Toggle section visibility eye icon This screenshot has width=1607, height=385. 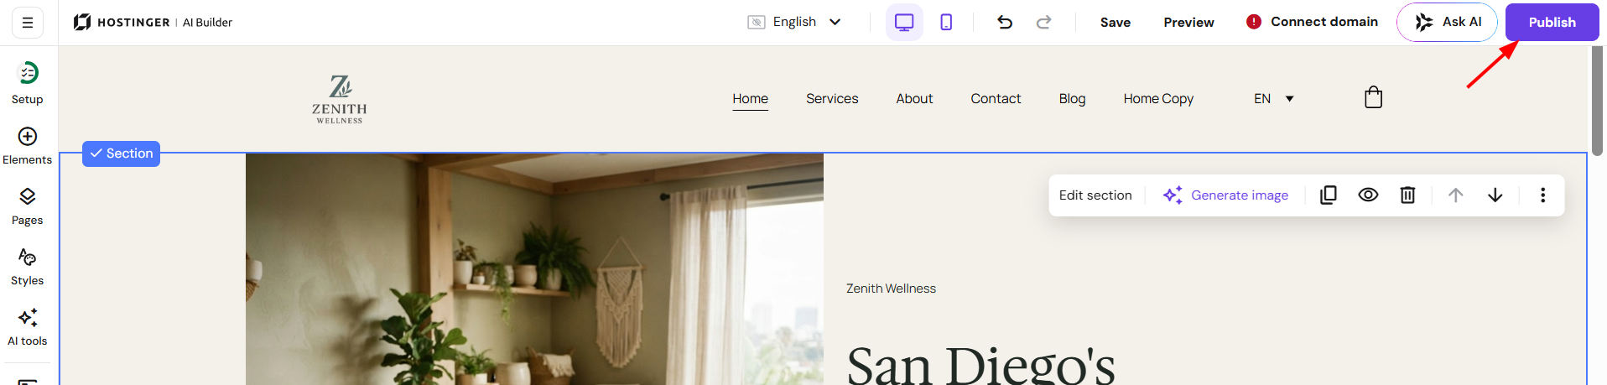[1368, 195]
